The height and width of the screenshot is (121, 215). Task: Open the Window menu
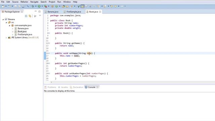[67, 2]
